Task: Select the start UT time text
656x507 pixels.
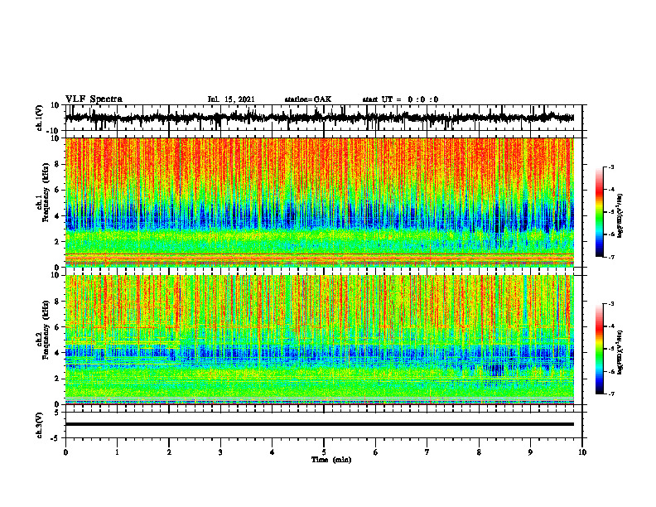Action: (x=400, y=99)
